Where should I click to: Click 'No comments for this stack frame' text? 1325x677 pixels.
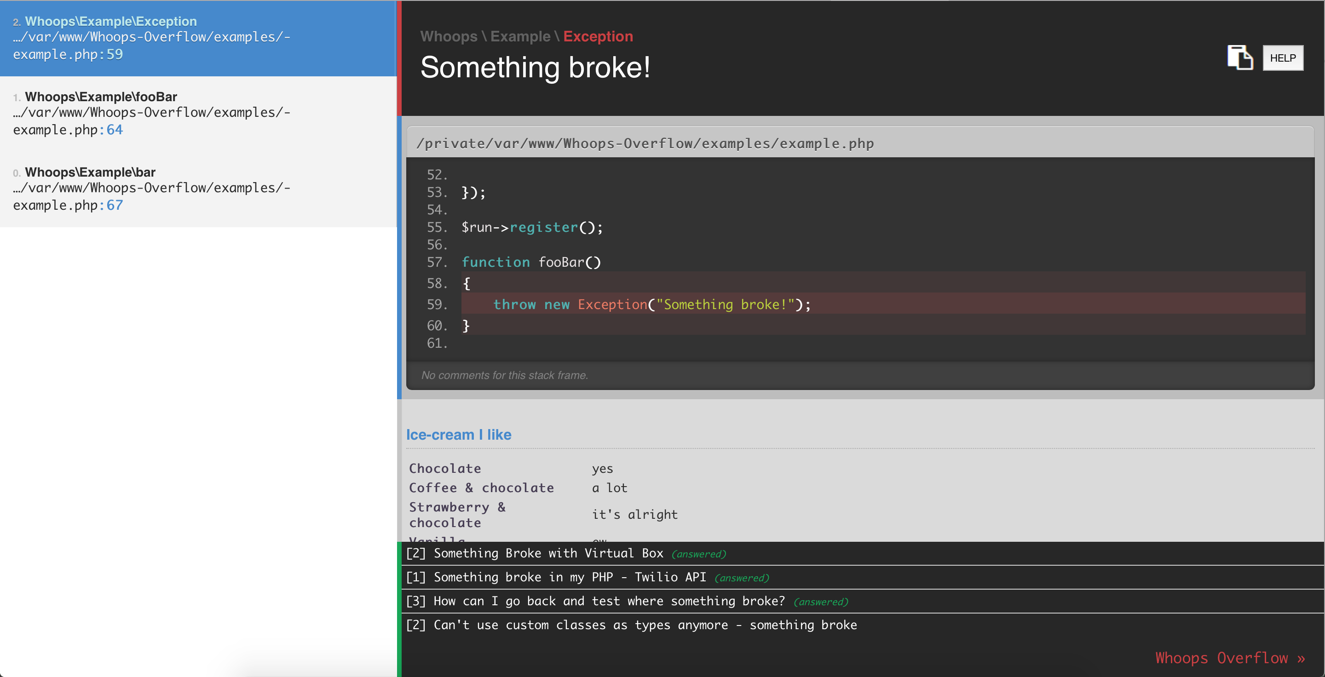tap(504, 375)
